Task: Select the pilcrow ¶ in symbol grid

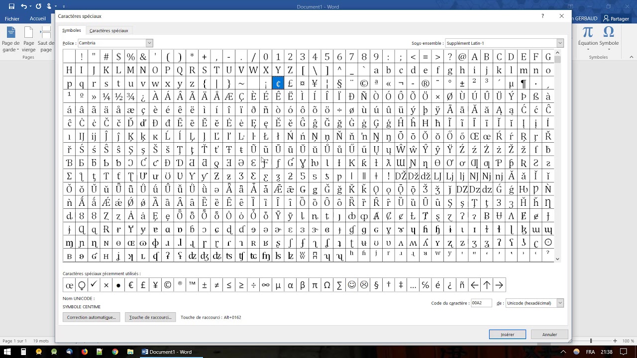Action: [524, 84]
